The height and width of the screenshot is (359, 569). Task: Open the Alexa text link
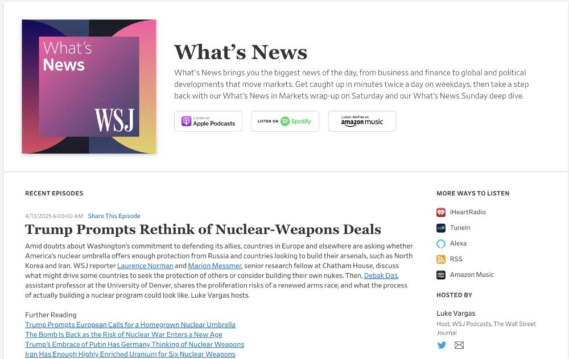click(458, 243)
